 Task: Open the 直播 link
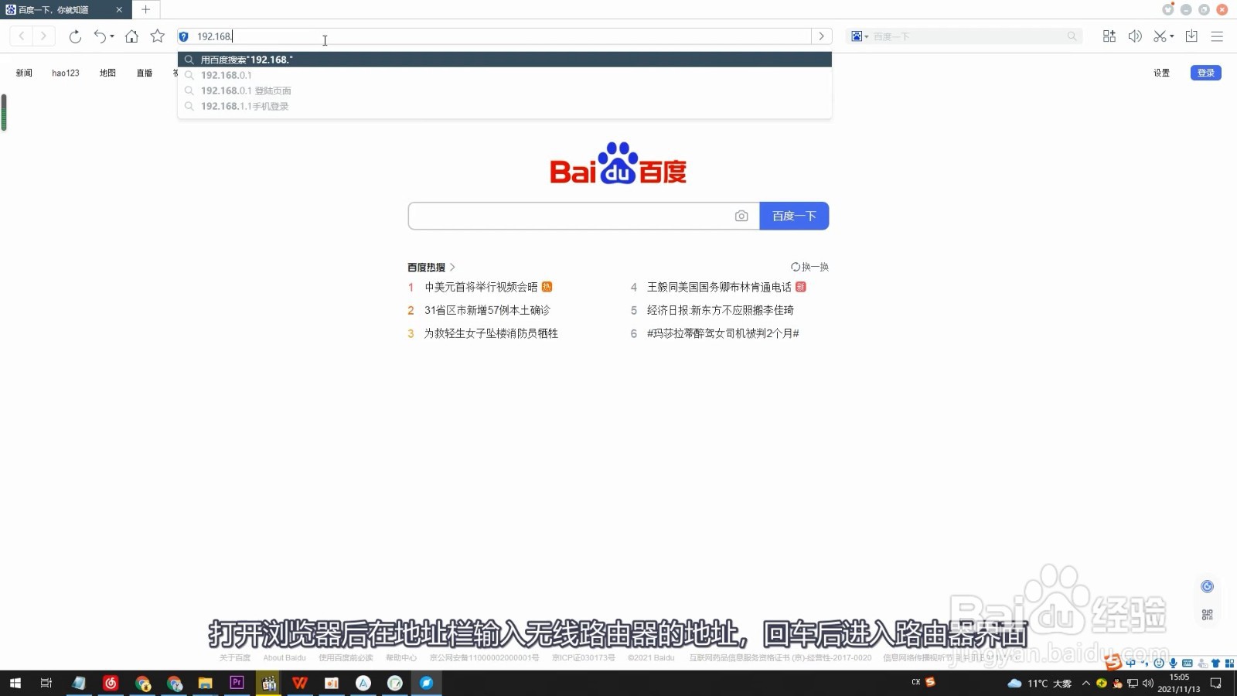point(145,73)
